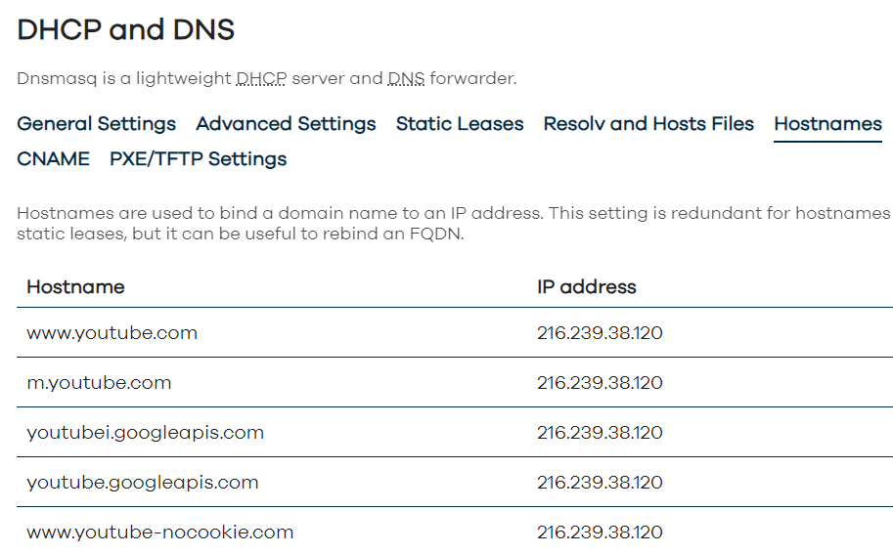Screen dimensions: 893x554
Task: Select youtube.googleapis.com hostname cell
Action: [x=143, y=483]
